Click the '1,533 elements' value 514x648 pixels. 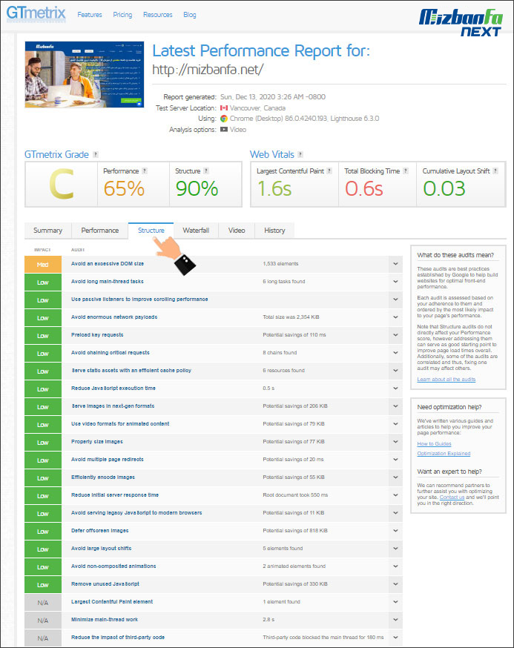coord(281,264)
